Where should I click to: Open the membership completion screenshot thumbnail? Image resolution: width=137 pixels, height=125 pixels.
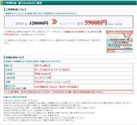coord(120,42)
